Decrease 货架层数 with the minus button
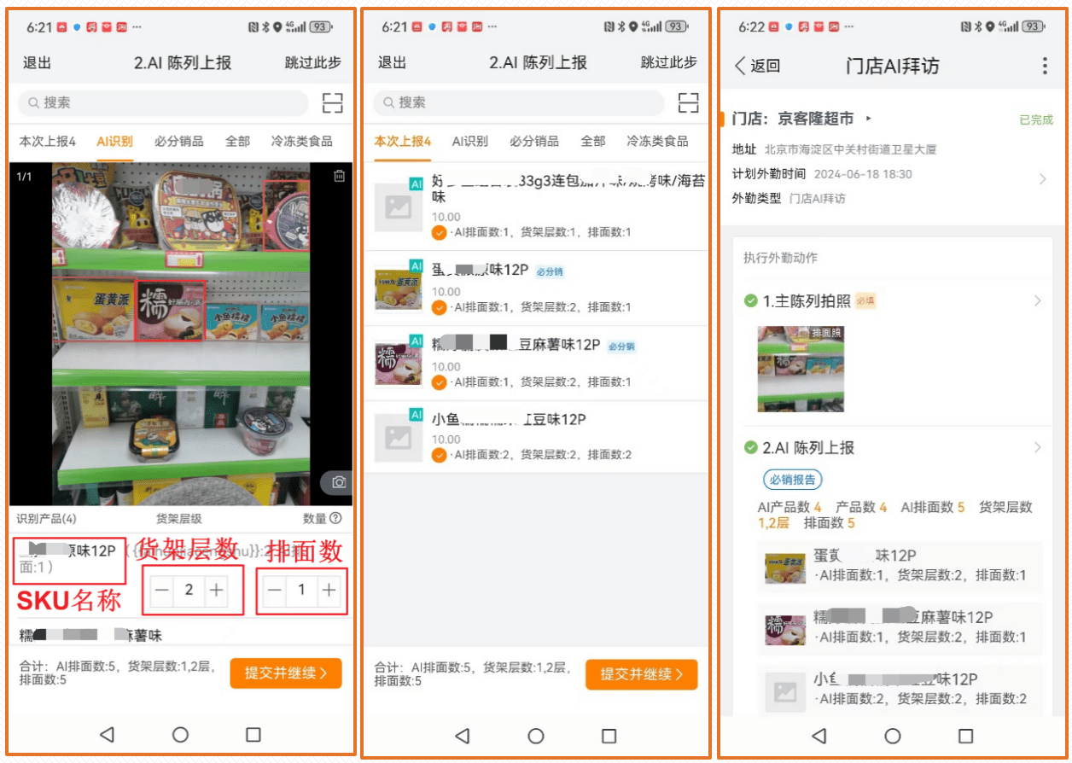The image size is (1072, 763). (x=163, y=590)
